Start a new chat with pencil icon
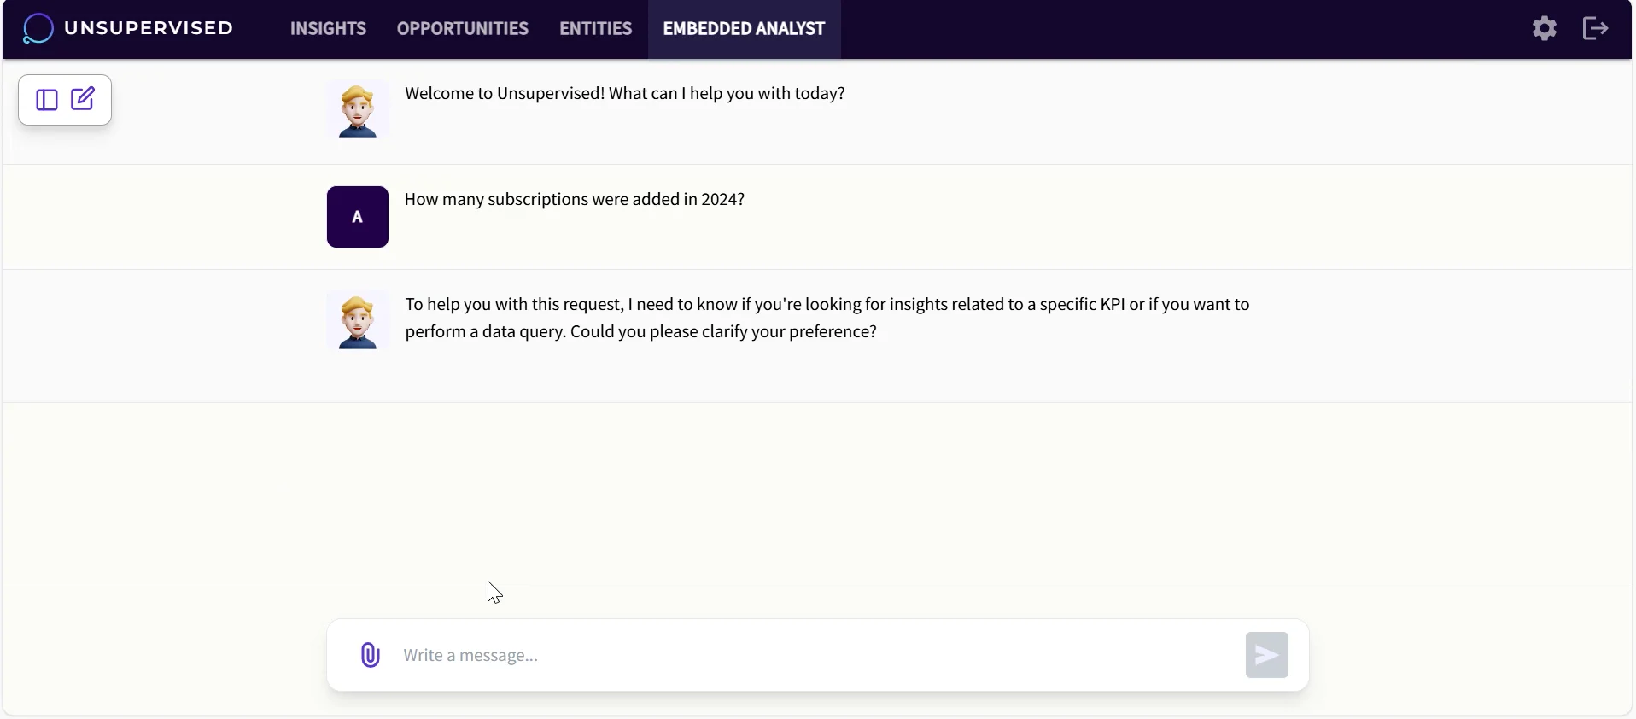Viewport: 1636px width, 719px height. pos(83,99)
